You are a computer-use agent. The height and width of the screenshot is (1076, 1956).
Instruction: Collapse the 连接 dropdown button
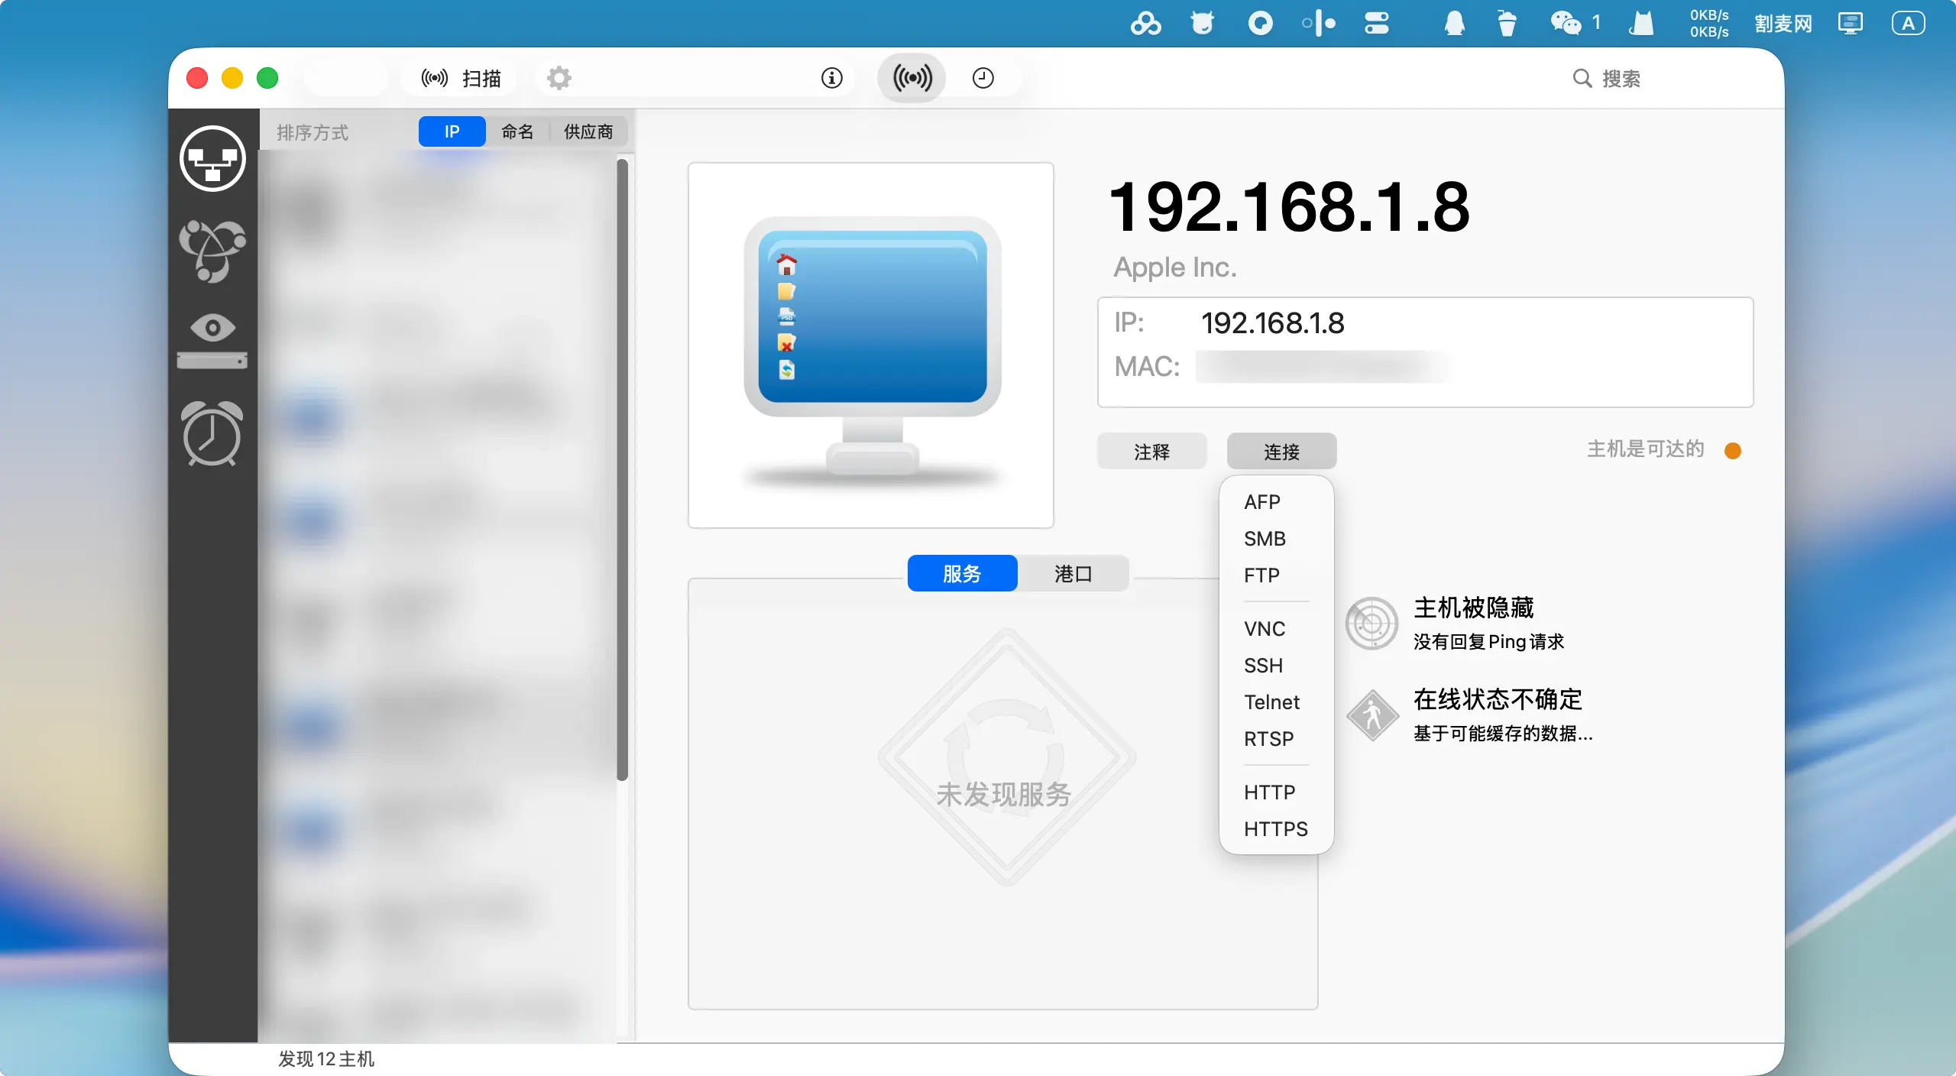point(1281,452)
